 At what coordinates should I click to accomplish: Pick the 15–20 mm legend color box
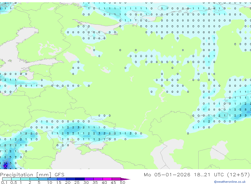(x=61, y=179)
